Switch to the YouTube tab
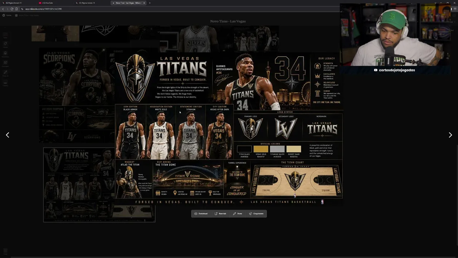The height and width of the screenshot is (258, 458). pyautogui.click(x=54, y=3)
